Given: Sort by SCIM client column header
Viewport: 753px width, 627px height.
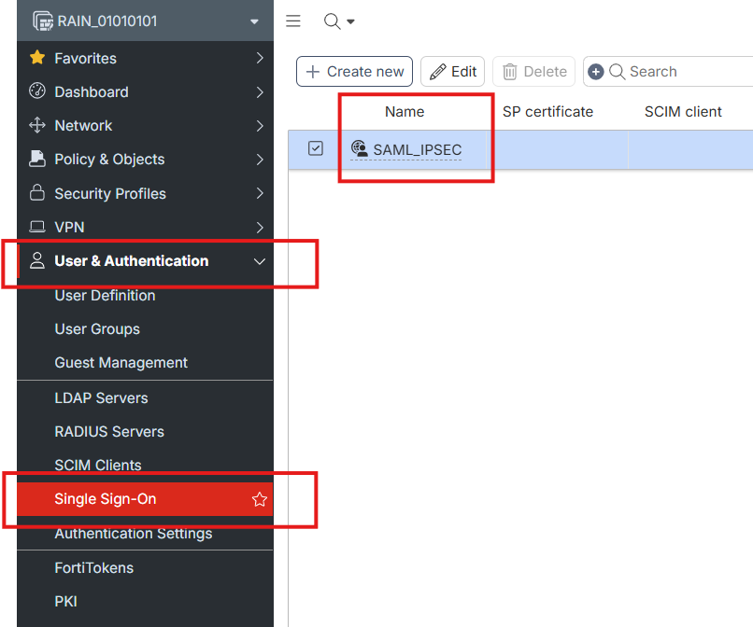Looking at the screenshot, I should [683, 112].
